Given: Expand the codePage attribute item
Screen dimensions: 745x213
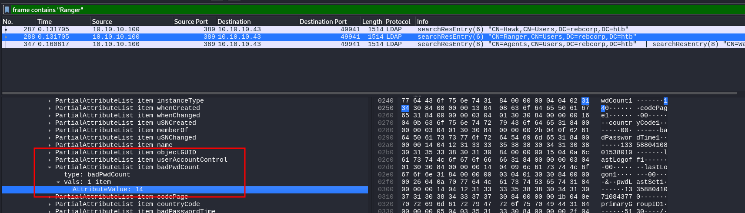Looking at the screenshot, I should 50,197.
